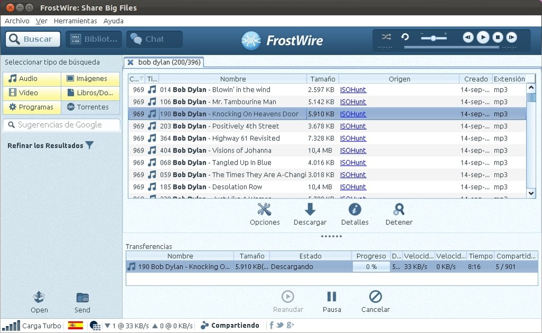Image resolution: width=542 pixels, height=333 pixels.
Task: Select row Visions of Johanna
Action: (x=327, y=150)
